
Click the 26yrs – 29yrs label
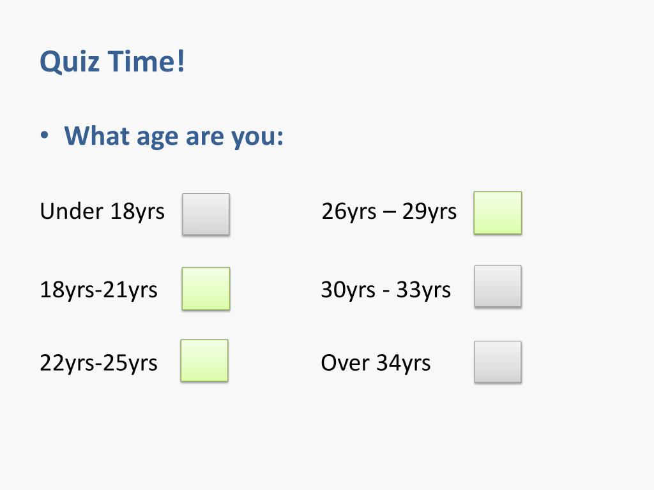click(x=389, y=211)
